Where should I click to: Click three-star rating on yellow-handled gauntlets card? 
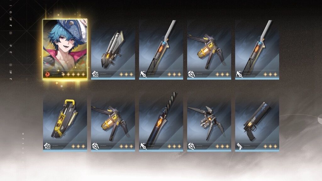tap(78, 146)
